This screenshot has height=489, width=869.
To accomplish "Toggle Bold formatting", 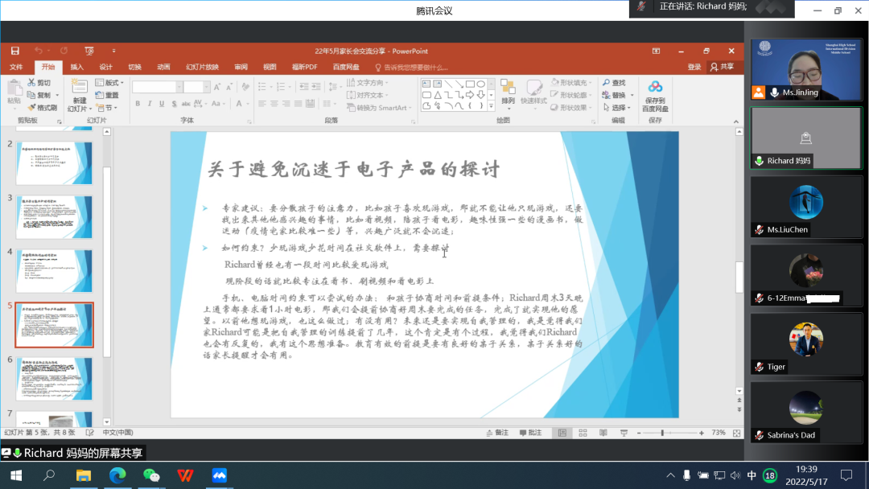I will pos(138,104).
